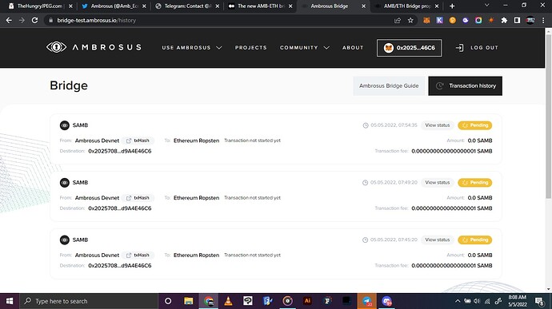Image resolution: width=552 pixels, height=309 pixels.
Task: Click the browser Forward arrow
Action: pos(22,21)
